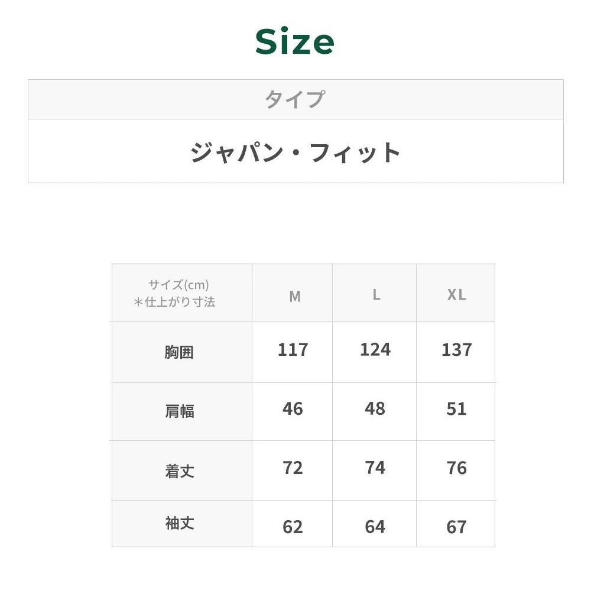This screenshot has width=591, height=591.
Task: Click the 51 shoulder width value
Action: tap(456, 409)
